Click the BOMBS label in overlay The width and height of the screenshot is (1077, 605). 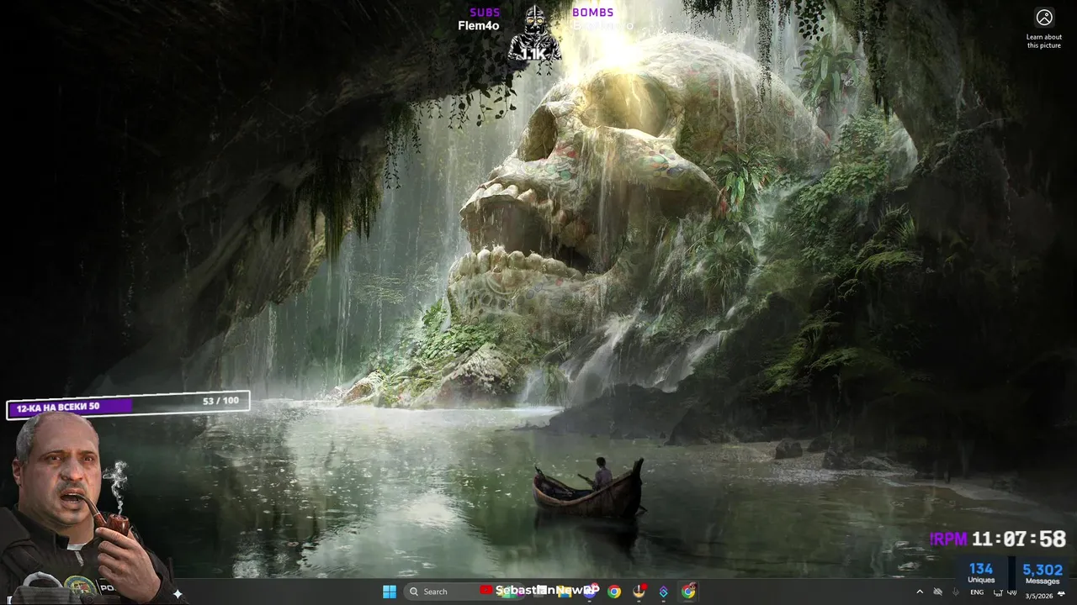tap(593, 12)
